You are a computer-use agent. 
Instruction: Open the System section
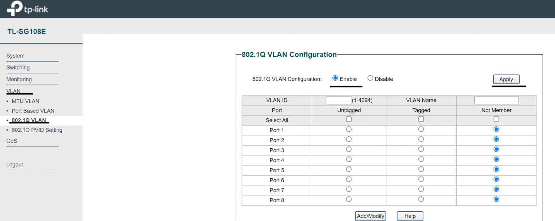[15, 56]
